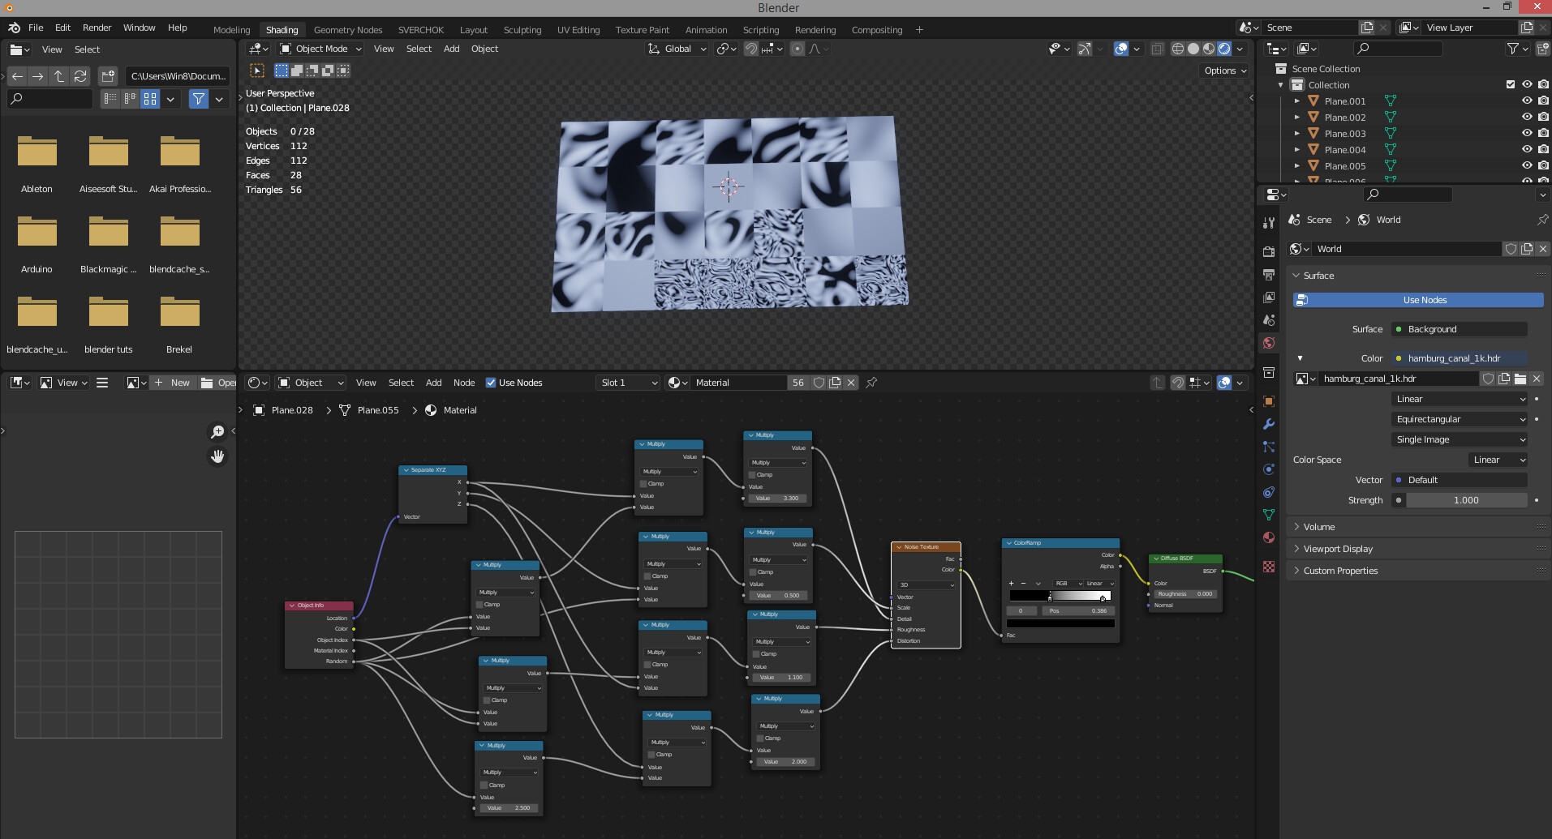Open the Material properties tab
Screen dimensions: 1552x839
click(1269, 537)
